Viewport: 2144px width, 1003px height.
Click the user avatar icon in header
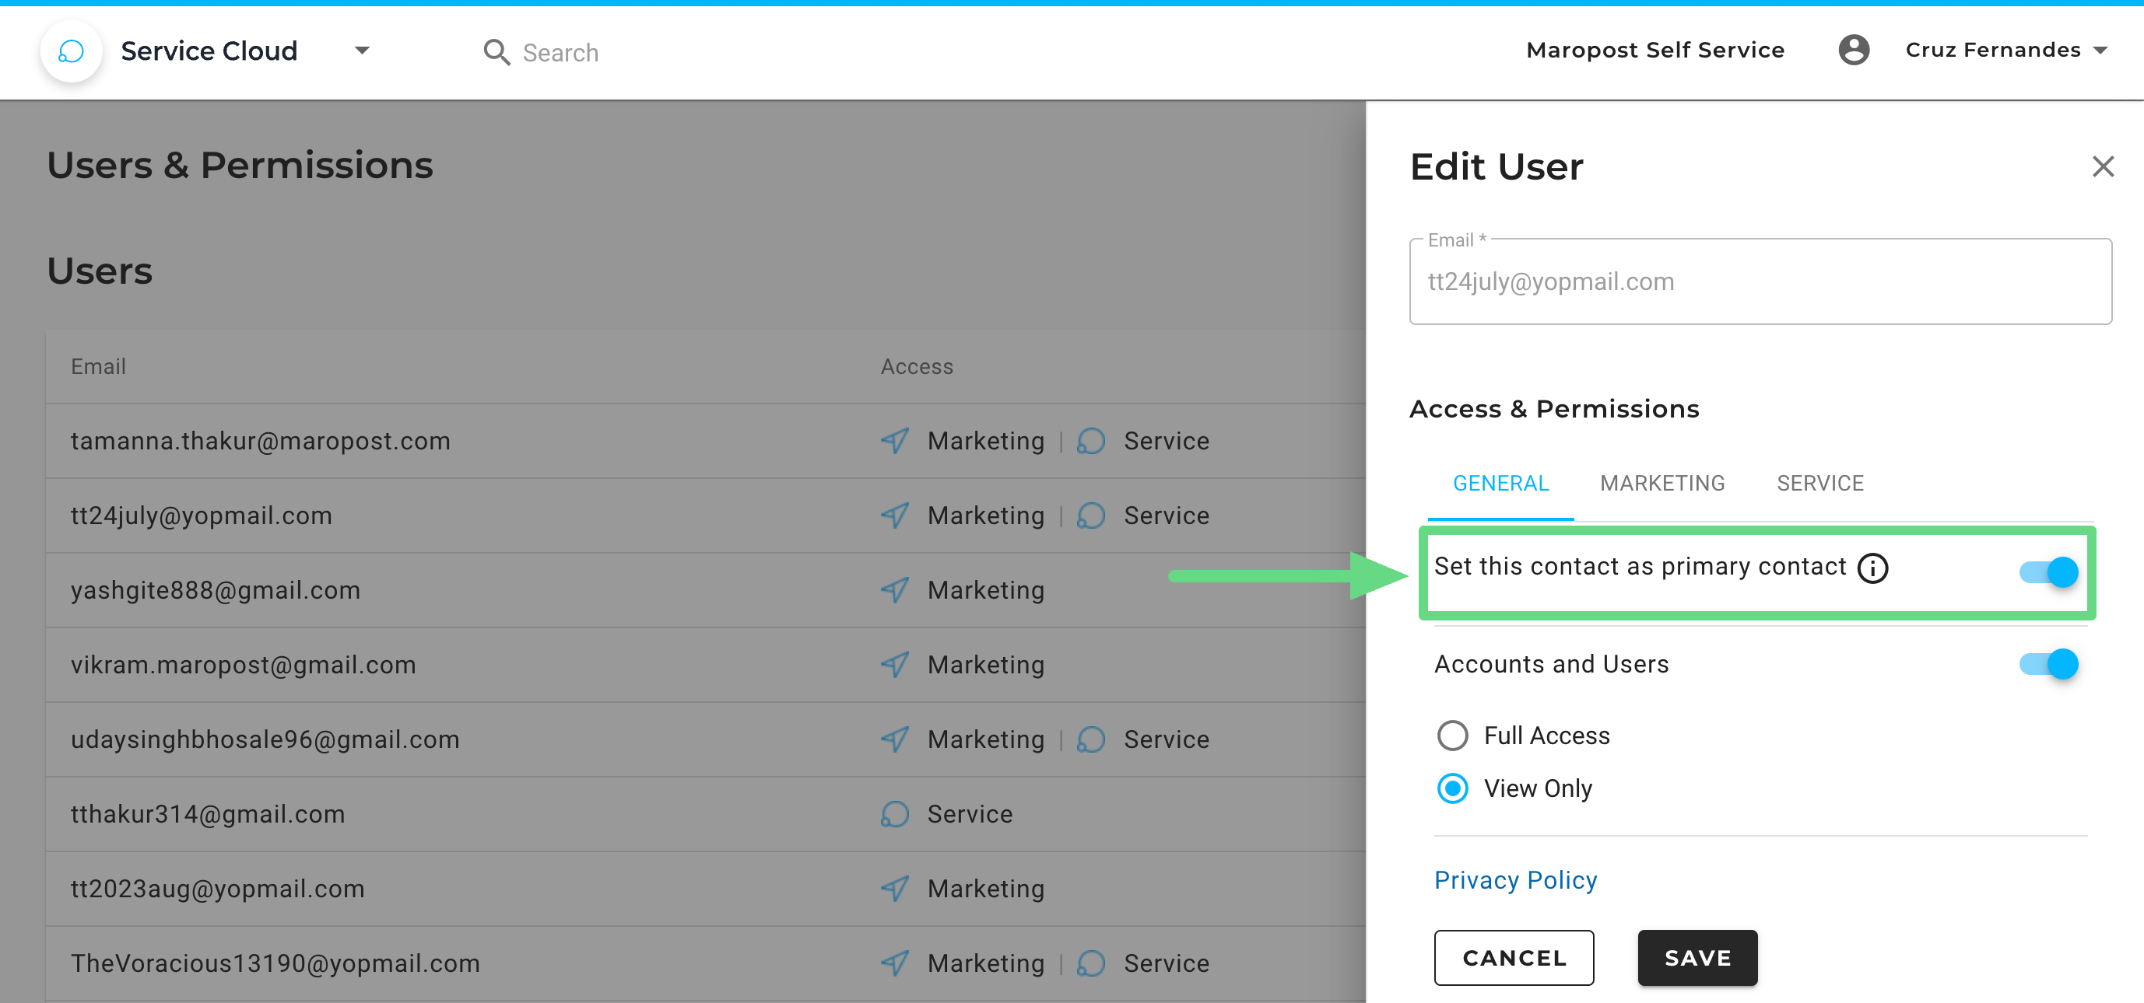click(1853, 50)
